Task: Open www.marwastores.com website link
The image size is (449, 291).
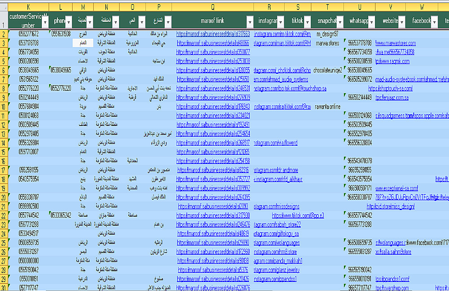Action: pos(396,43)
